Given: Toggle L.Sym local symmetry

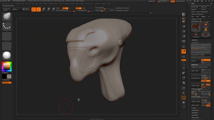Looking at the screenshot, I should coord(184,56).
